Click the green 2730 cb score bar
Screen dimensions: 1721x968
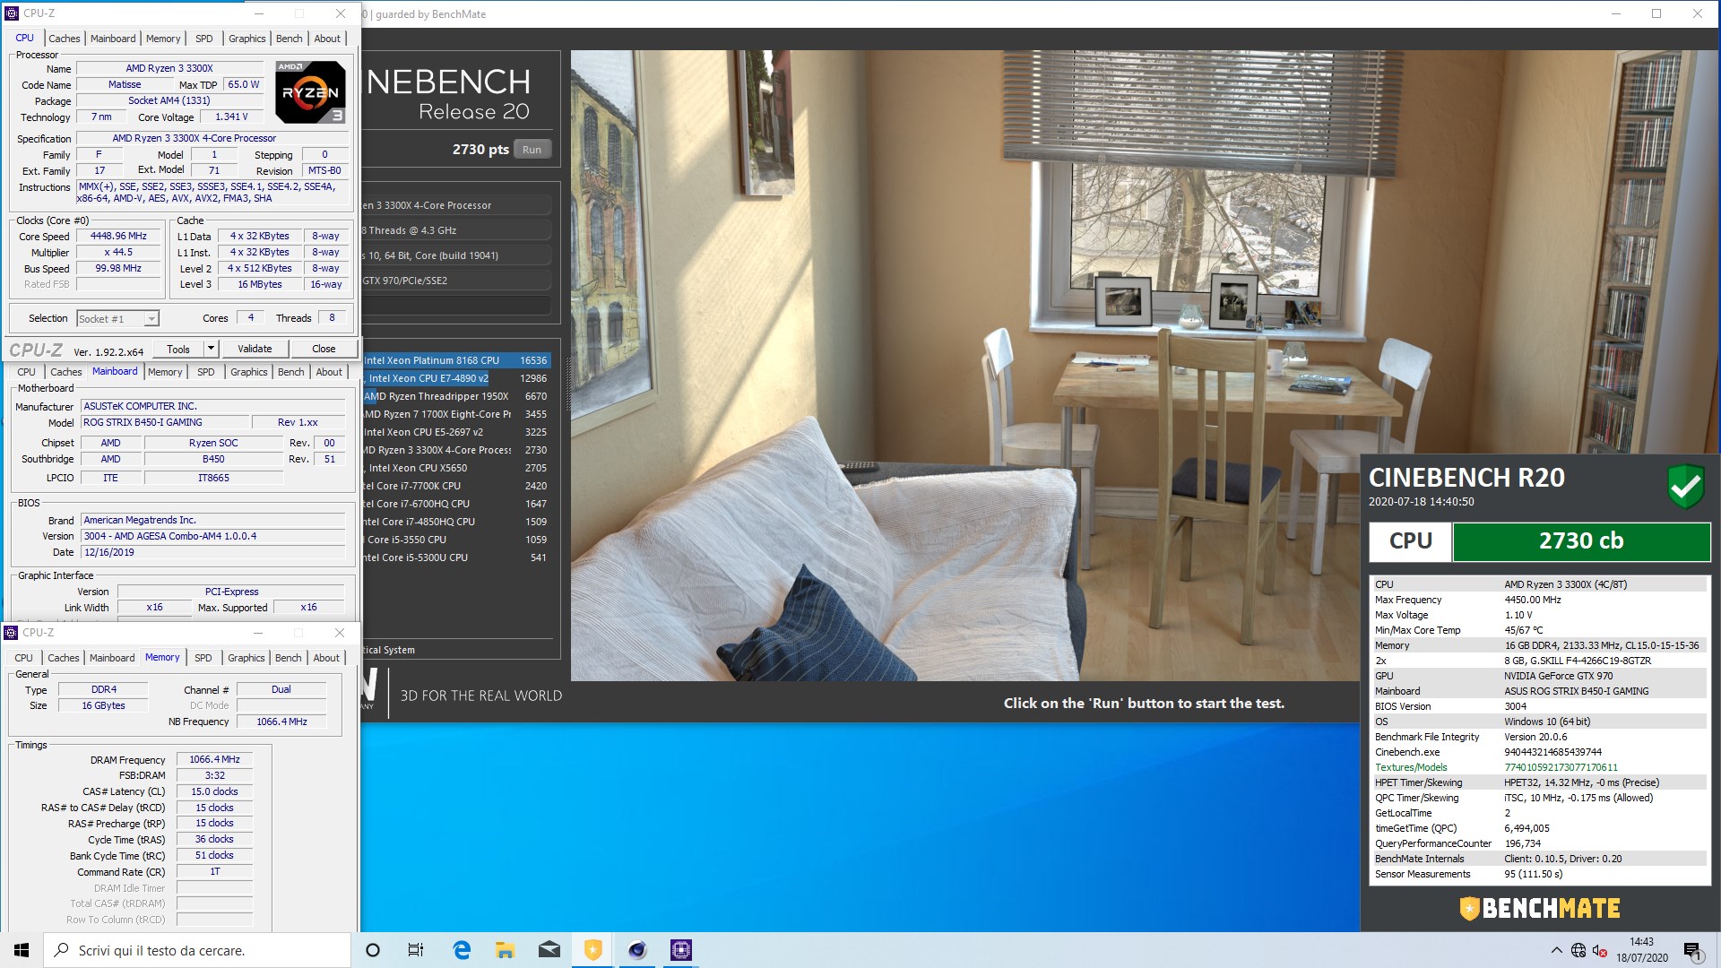(1581, 541)
